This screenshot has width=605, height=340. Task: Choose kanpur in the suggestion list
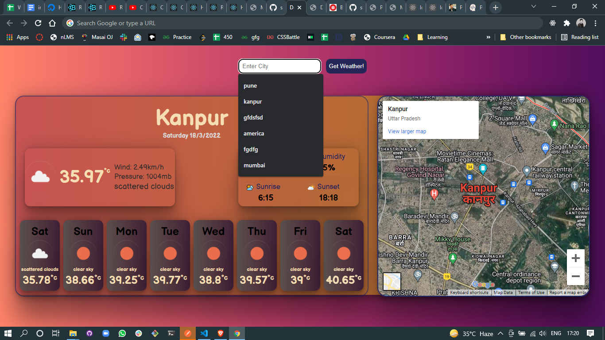[x=253, y=102]
